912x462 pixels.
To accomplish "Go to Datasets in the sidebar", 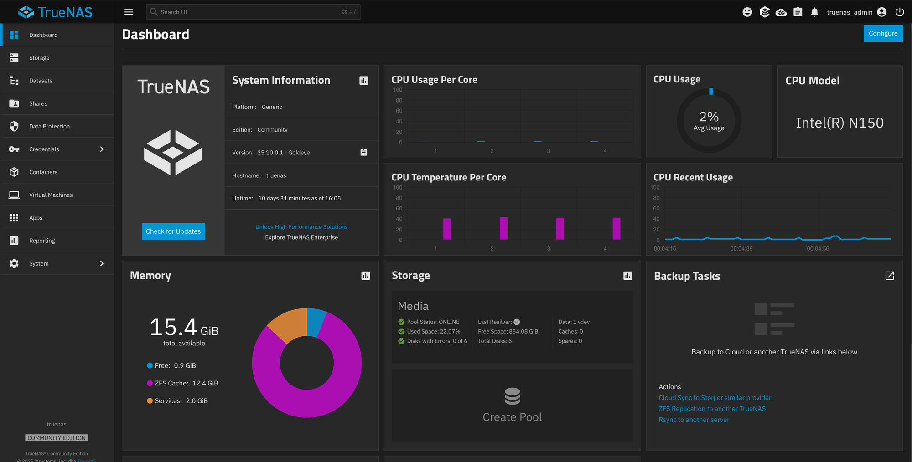I will (41, 81).
